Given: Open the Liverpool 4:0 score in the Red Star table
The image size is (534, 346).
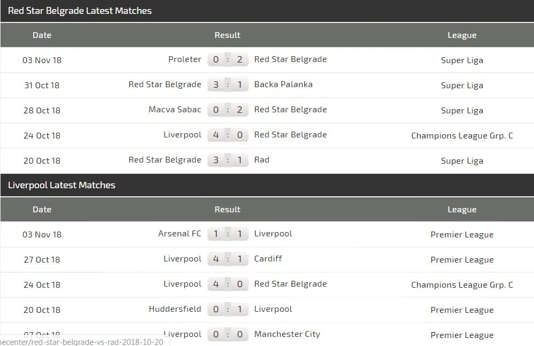Looking at the screenshot, I should pyautogui.click(x=228, y=135).
